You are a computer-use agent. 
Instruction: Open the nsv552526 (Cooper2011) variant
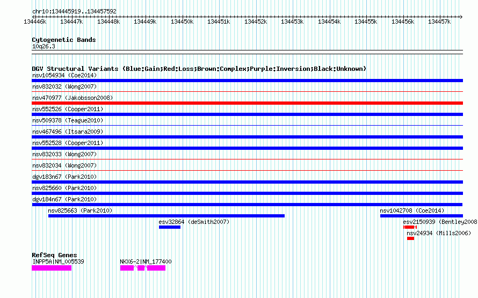68,109
